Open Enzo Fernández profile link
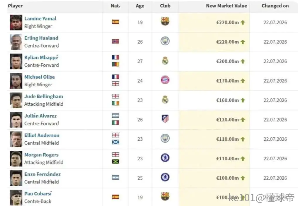 point(42,174)
